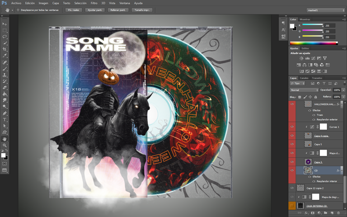Select the Eyedropper tool

[5, 56]
